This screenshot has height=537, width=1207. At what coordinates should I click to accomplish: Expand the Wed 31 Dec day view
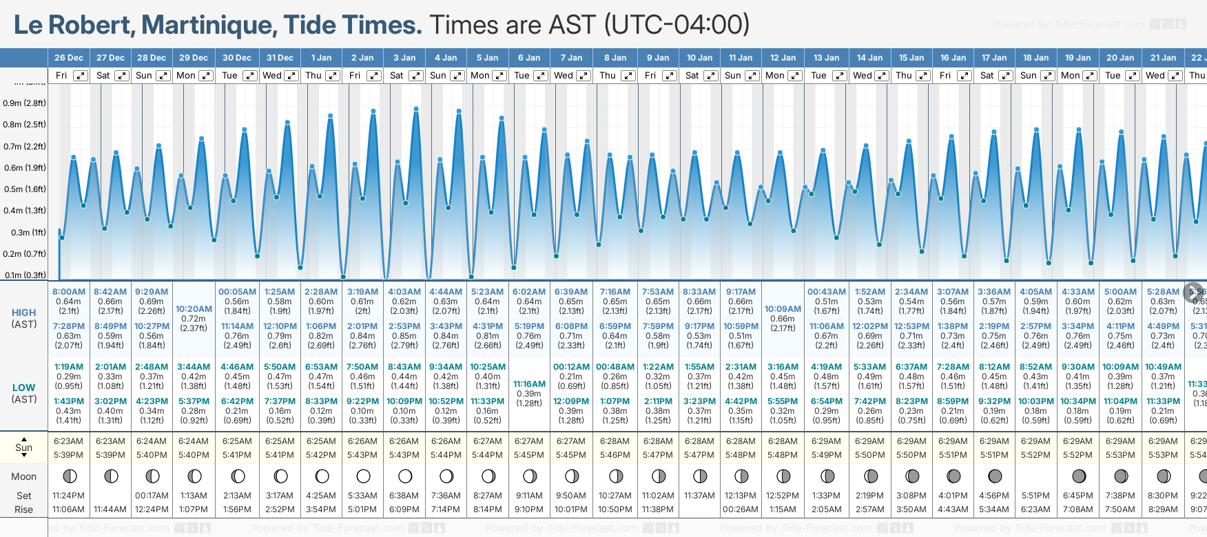[x=291, y=76]
